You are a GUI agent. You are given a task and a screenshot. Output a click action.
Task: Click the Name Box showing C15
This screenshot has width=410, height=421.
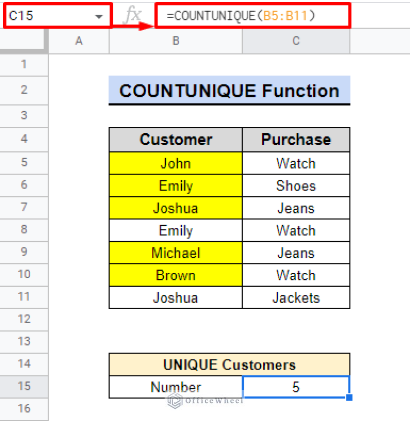(x=48, y=16)
